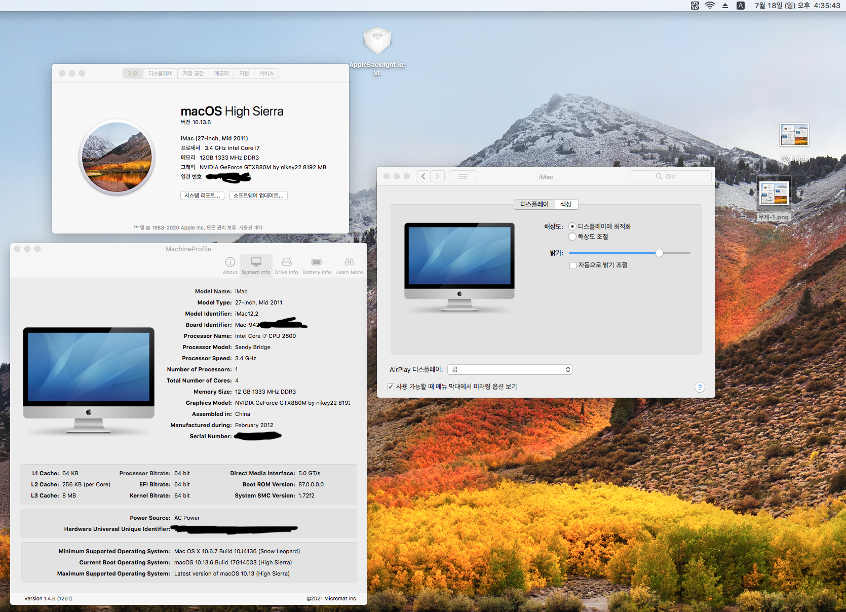
Task: Click the iMac picture in display preferences
Action: [459, 266]
